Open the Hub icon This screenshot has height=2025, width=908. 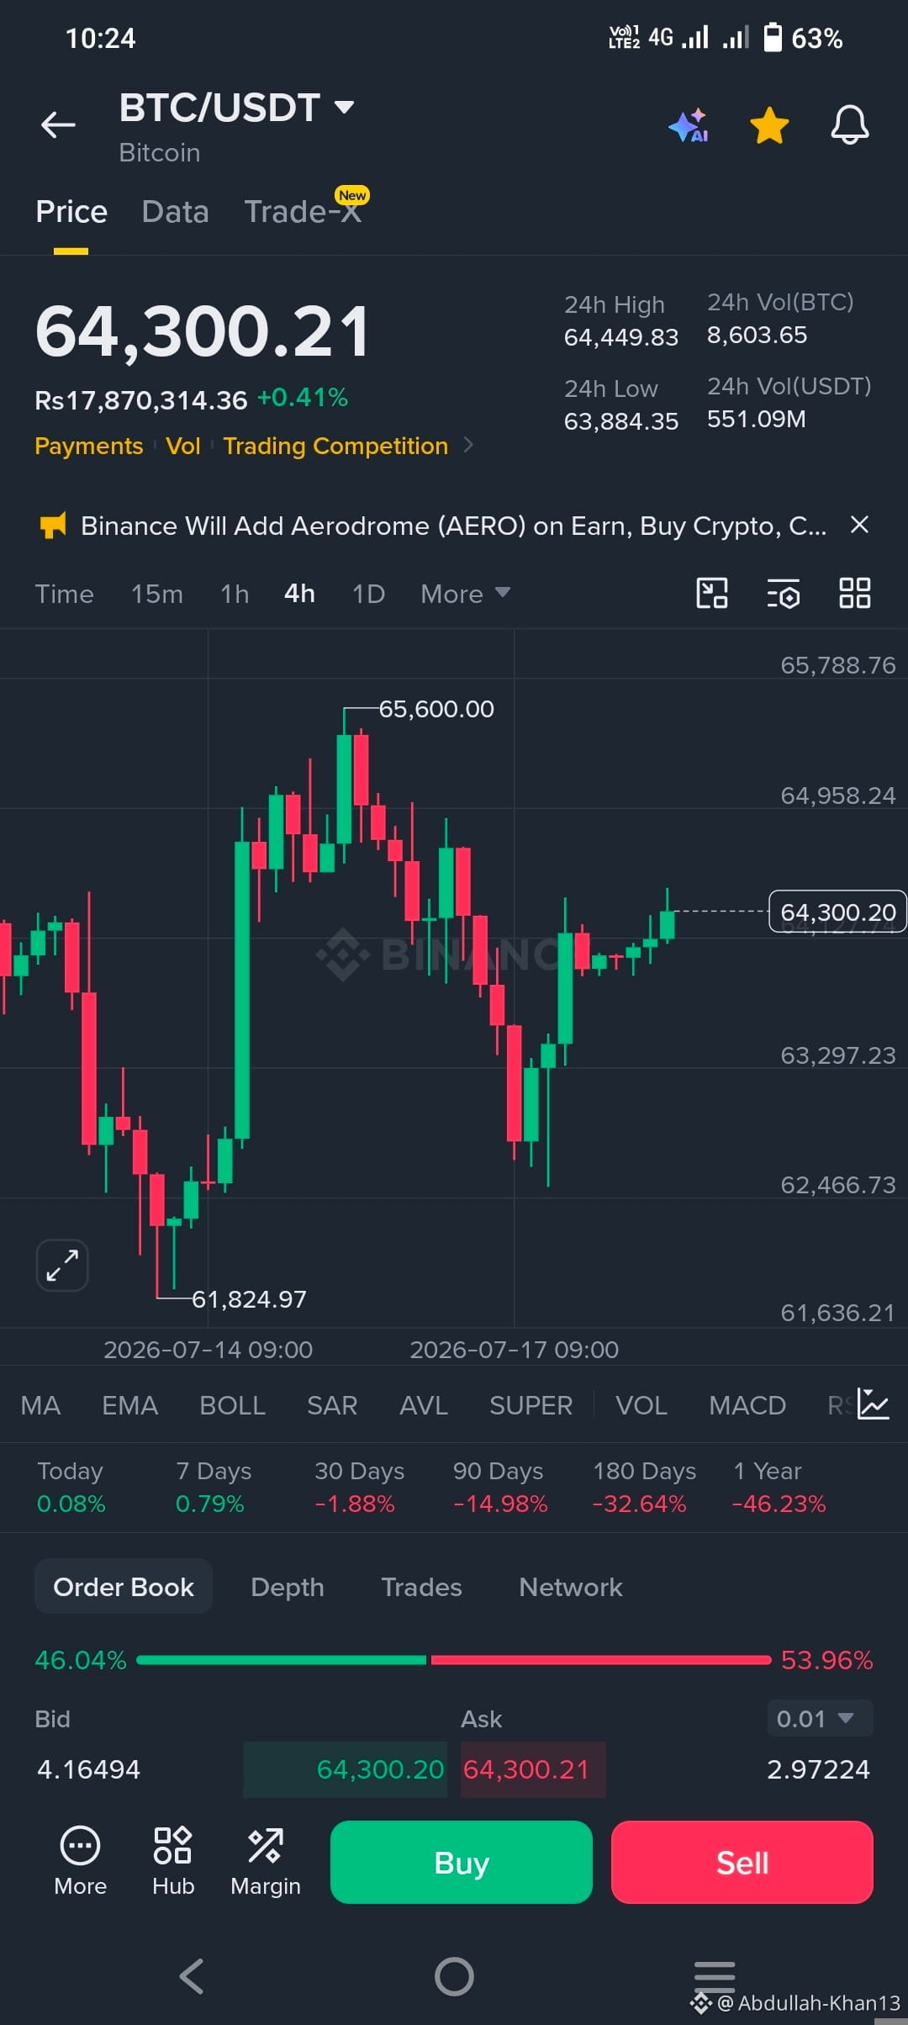[173, 1861]
